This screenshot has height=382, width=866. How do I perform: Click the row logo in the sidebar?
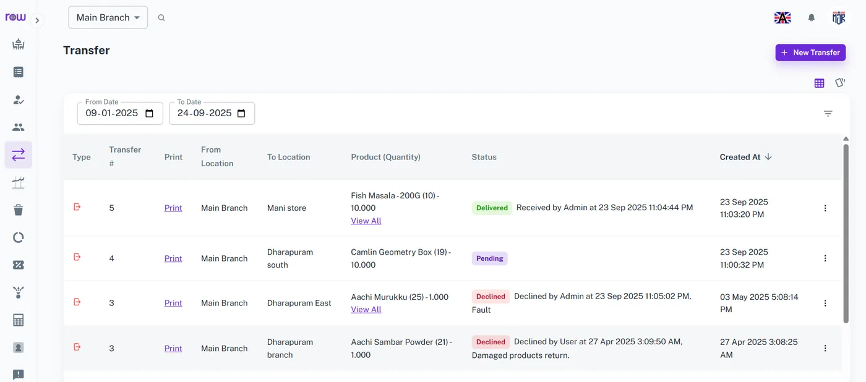pyautogui.click(x=15, y=17)
